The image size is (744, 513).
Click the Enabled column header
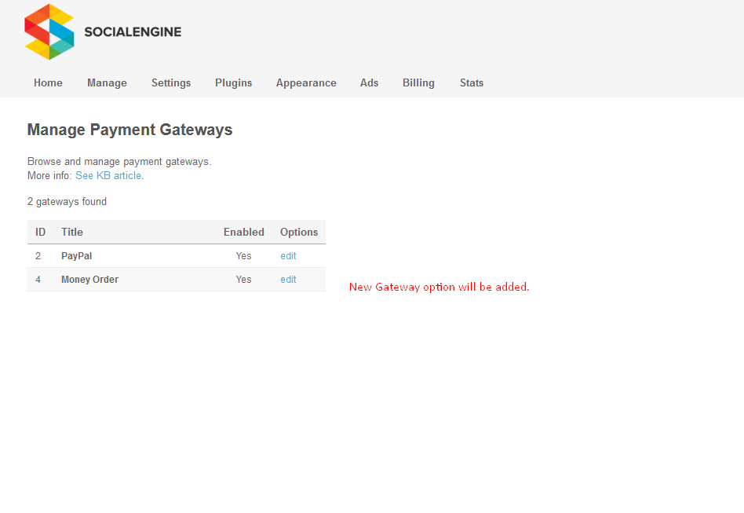click(243, 232)
